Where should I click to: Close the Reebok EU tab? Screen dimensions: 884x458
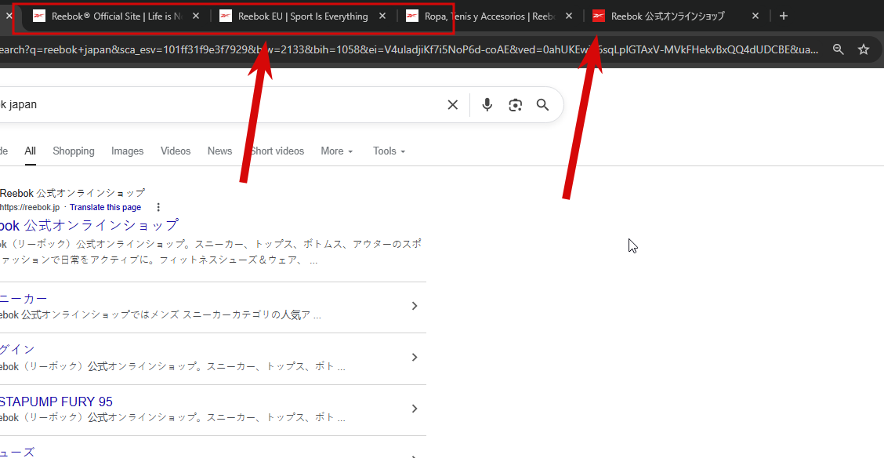[382, 16]
